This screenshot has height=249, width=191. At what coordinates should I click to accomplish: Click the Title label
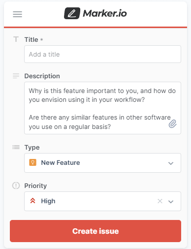click(31, 39)
